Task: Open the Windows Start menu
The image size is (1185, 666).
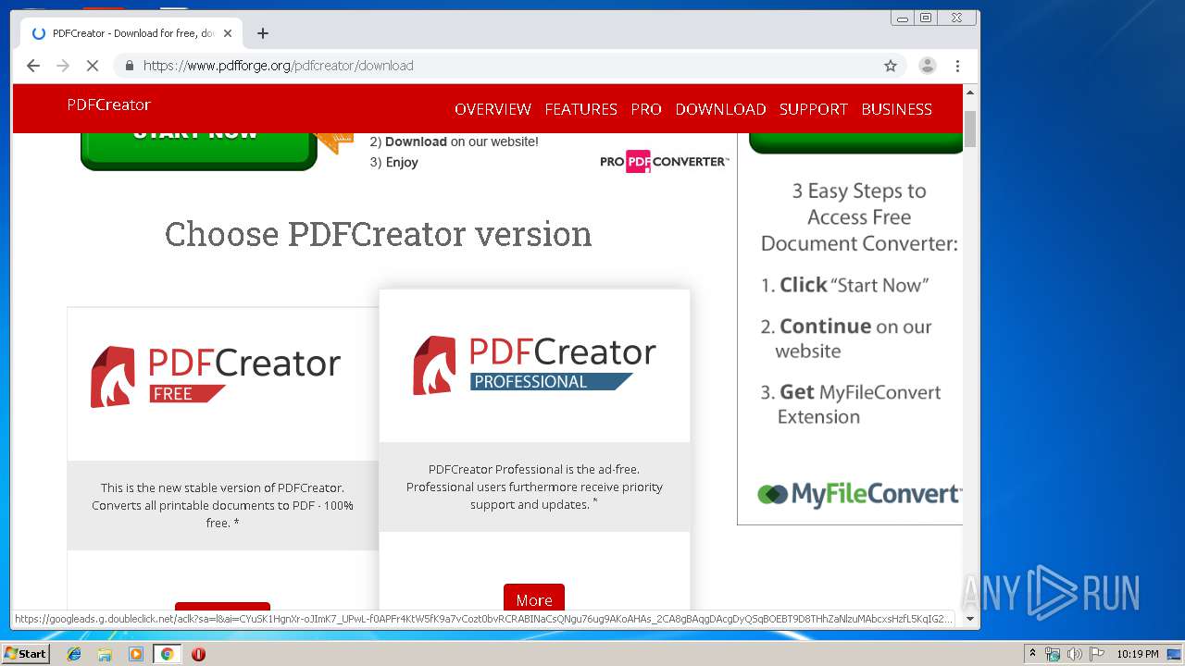Action: [25, 653]
